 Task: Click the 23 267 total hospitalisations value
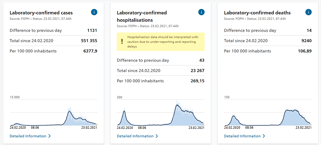pyautogui.click(x=197, y=71)
